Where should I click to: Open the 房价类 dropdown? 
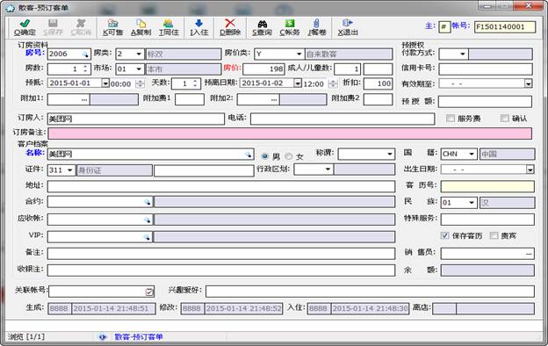coord(299,54)
